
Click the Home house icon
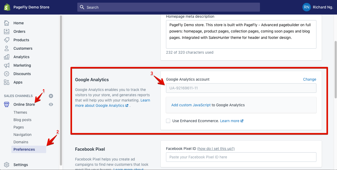coord(7,23)
